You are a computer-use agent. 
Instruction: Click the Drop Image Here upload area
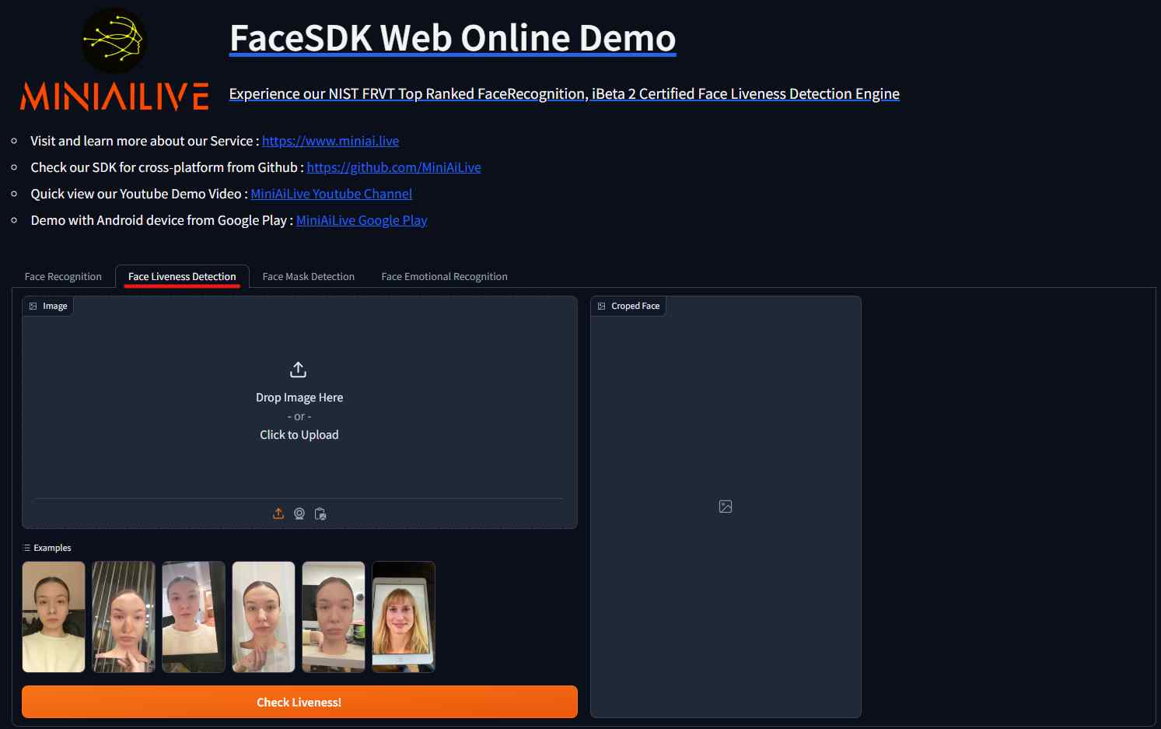tap(299, 398)
